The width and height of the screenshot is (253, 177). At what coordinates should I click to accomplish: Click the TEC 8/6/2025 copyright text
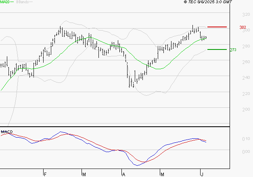pyautogui.click(x=208, y=2)
